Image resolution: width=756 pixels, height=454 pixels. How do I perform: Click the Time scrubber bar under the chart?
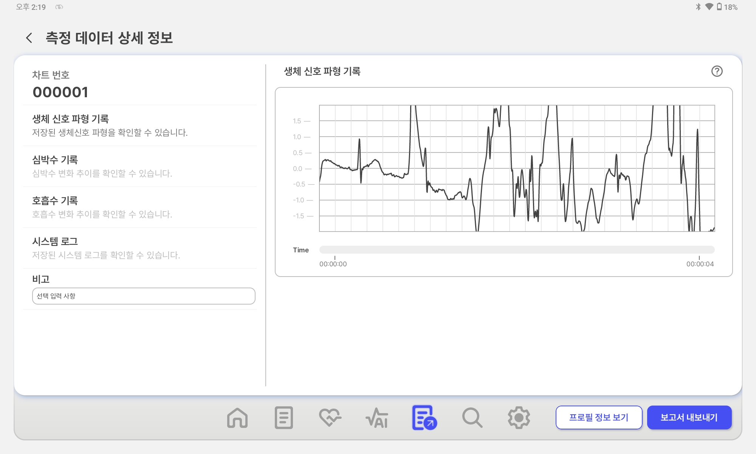click(517, 250)
